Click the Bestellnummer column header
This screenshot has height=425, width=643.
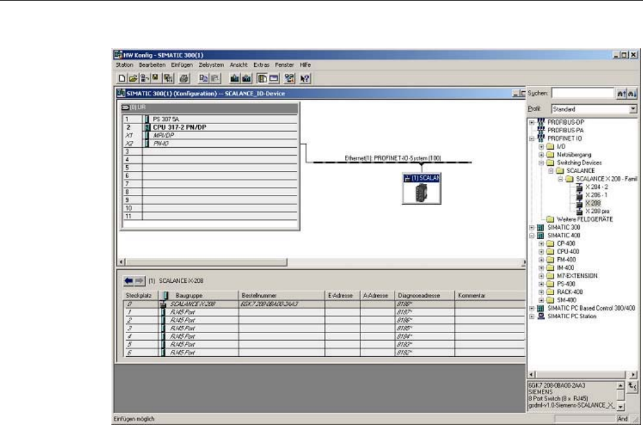(281, 296)
